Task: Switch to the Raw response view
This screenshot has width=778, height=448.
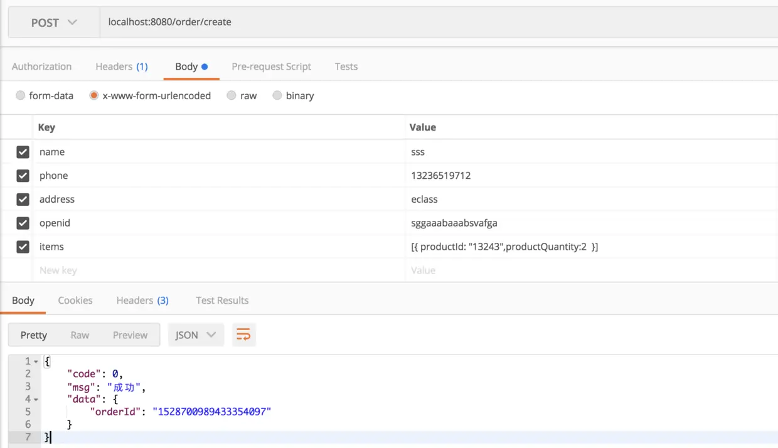Action: 80,335
